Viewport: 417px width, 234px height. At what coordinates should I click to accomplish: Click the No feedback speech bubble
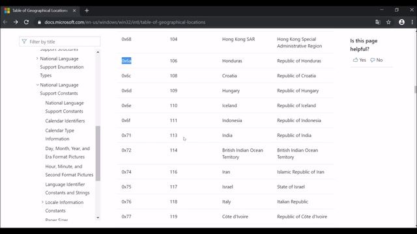pos(373,60)
